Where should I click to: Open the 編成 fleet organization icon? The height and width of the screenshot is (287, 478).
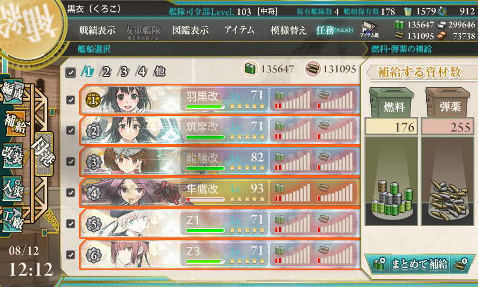tap(13, 91)
